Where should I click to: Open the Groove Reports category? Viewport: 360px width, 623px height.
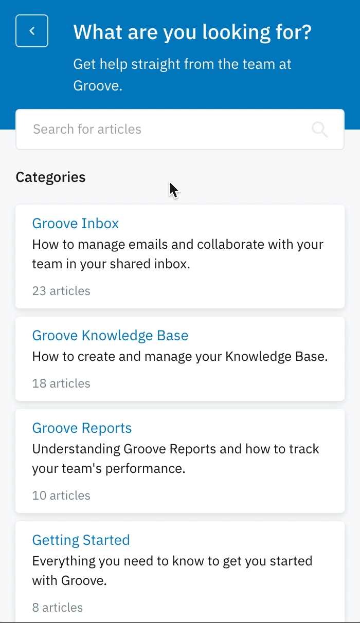pyautogui.click(x=81, y=428)
